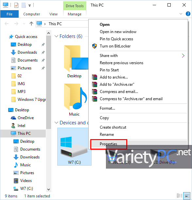Click the OneDrive item in sidebar

(x=26, y=118)
